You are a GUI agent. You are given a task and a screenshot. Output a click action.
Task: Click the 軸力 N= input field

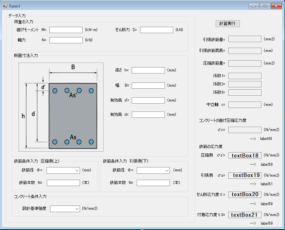click(x=66, y=40)
